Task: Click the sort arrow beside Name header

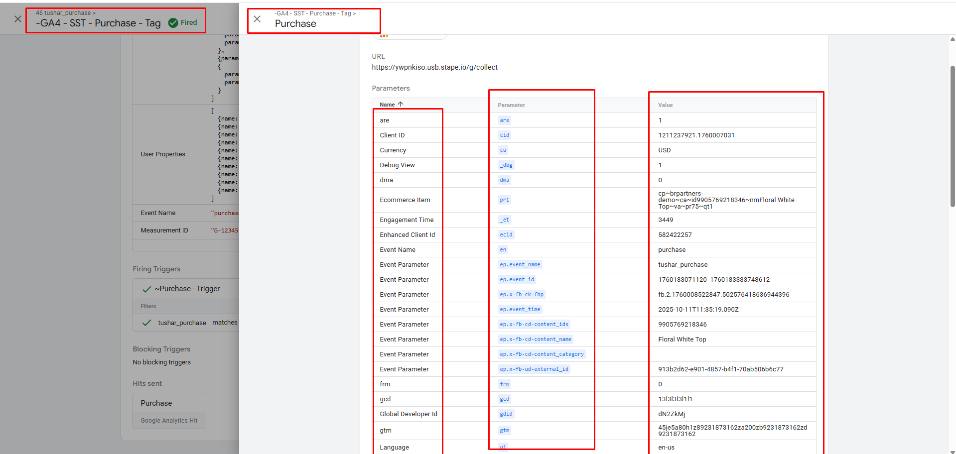Action: pos(401,105)
